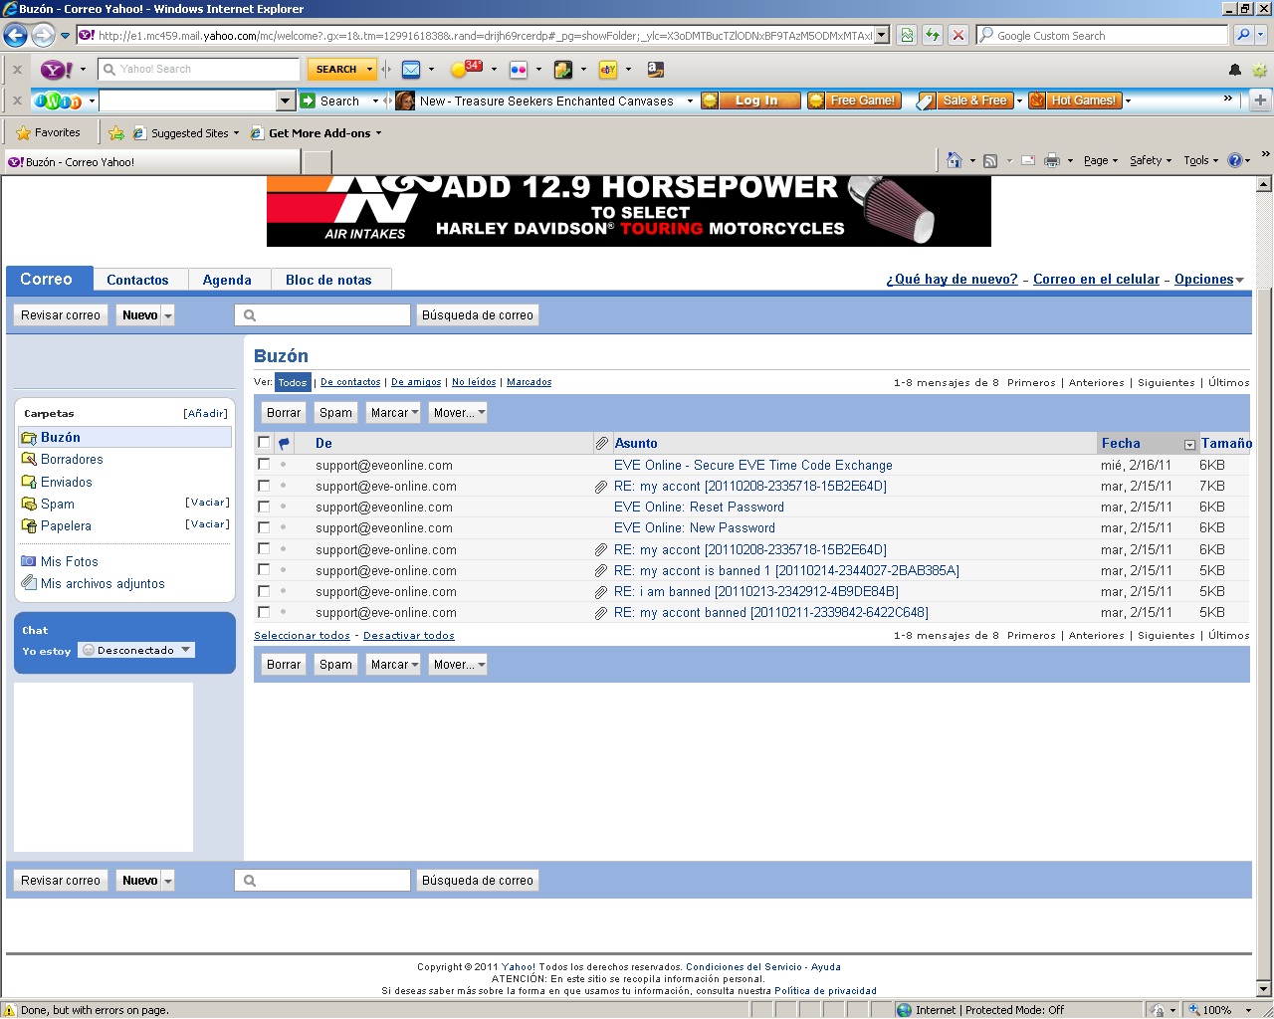The width and height of the screenshot is (1274, 1019).
Task: Click the vertical scrollbar down arrow
Action: (1264, 989)
